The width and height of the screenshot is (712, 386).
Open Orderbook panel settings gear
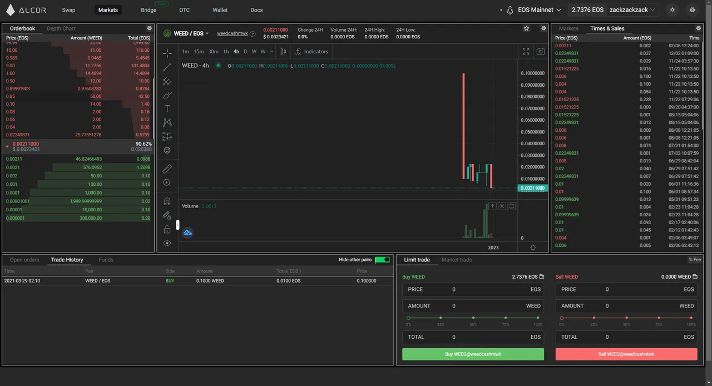[x=149, y=28]
